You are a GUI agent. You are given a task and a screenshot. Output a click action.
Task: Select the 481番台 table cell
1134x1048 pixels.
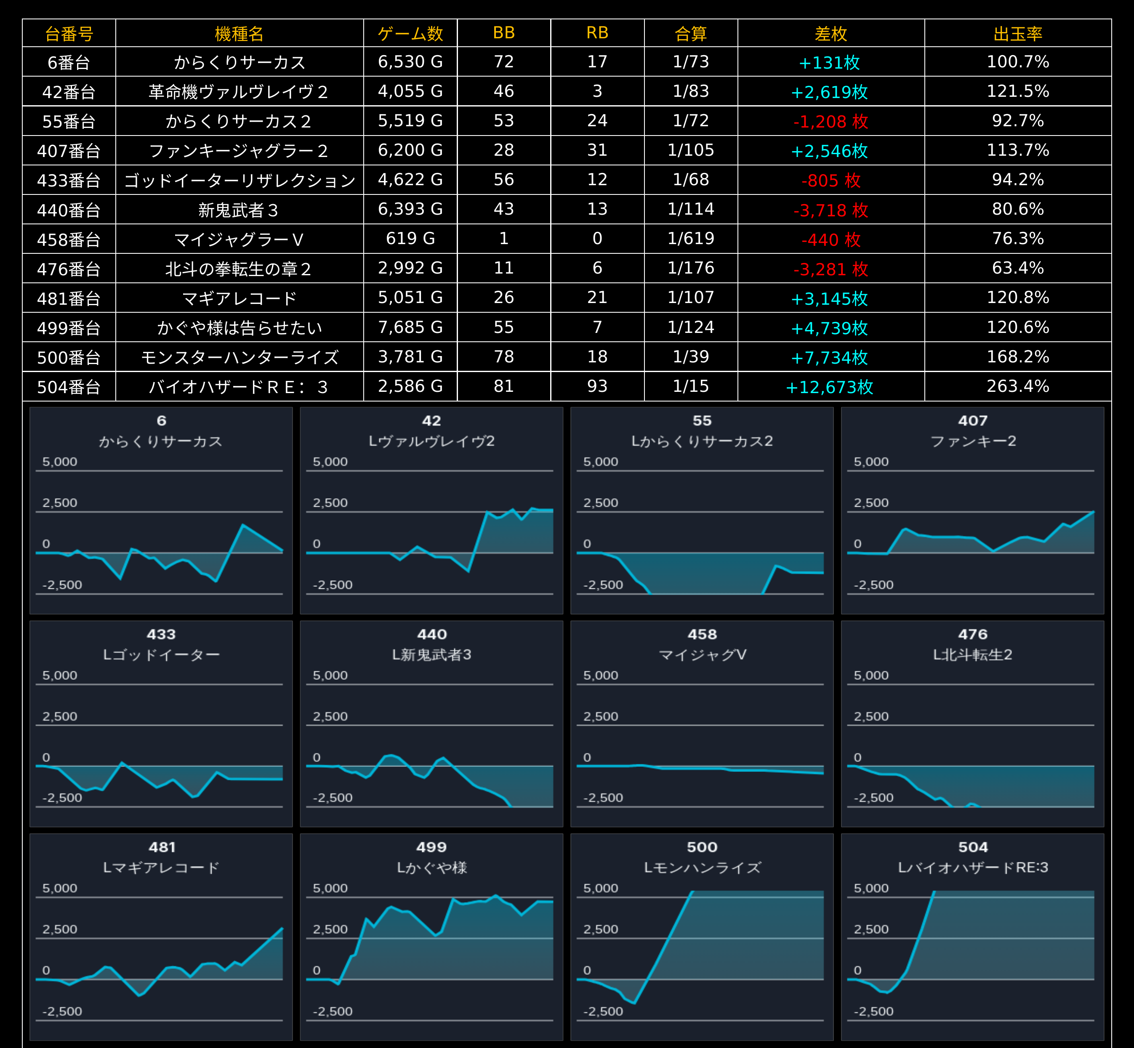(x=69, y=298)
